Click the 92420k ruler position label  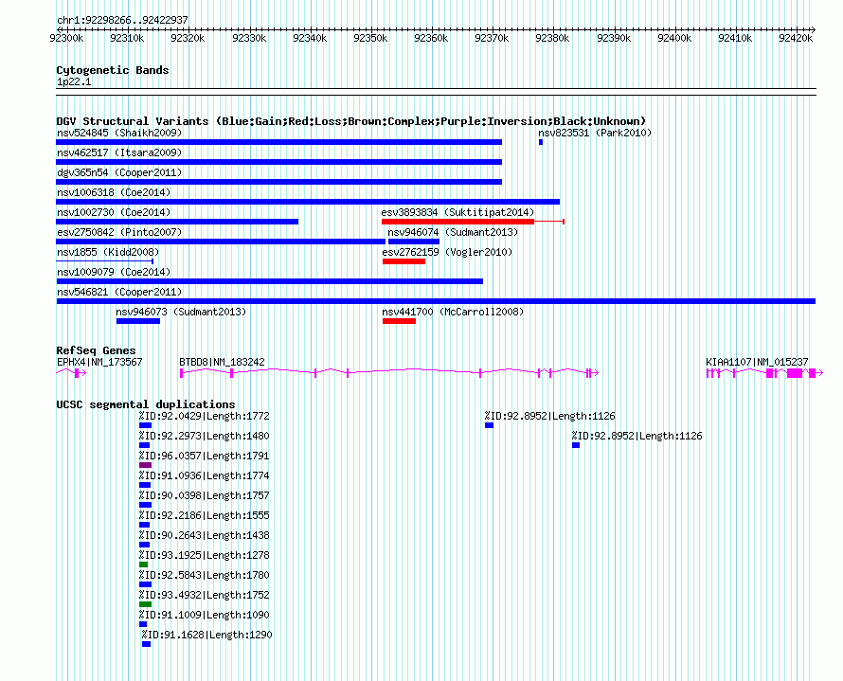pyautogui.click(x=796, y=38)
